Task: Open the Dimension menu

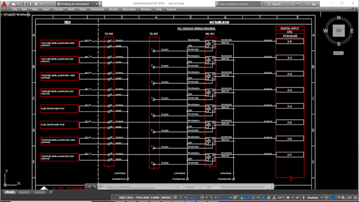Action: coord(97,9)
